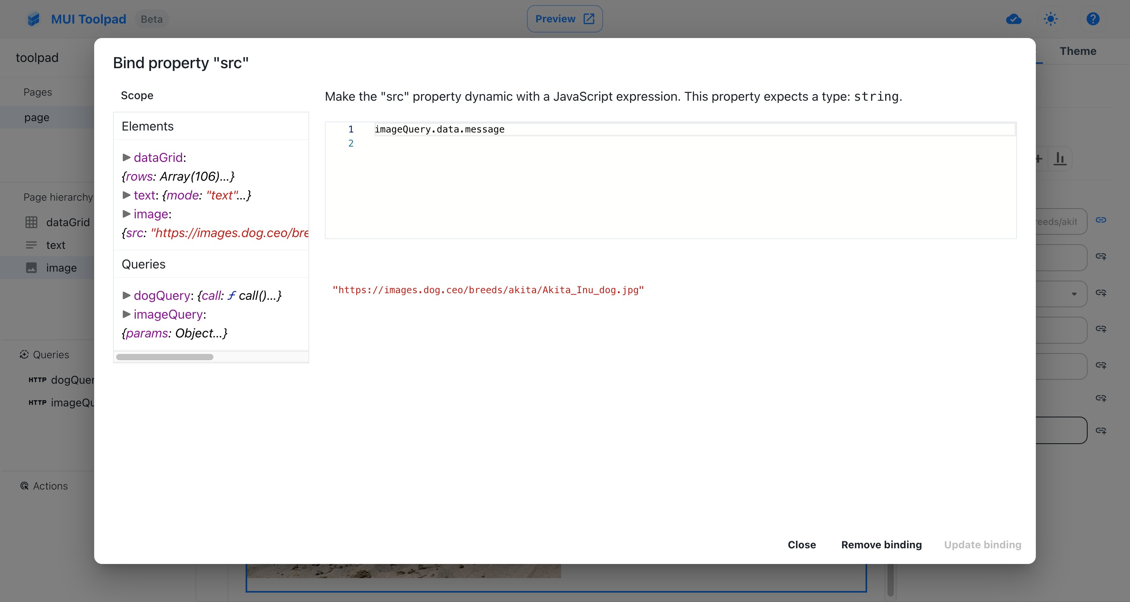
Task: Toggle the theme brightness sun icon
Action: [1051, 19]
